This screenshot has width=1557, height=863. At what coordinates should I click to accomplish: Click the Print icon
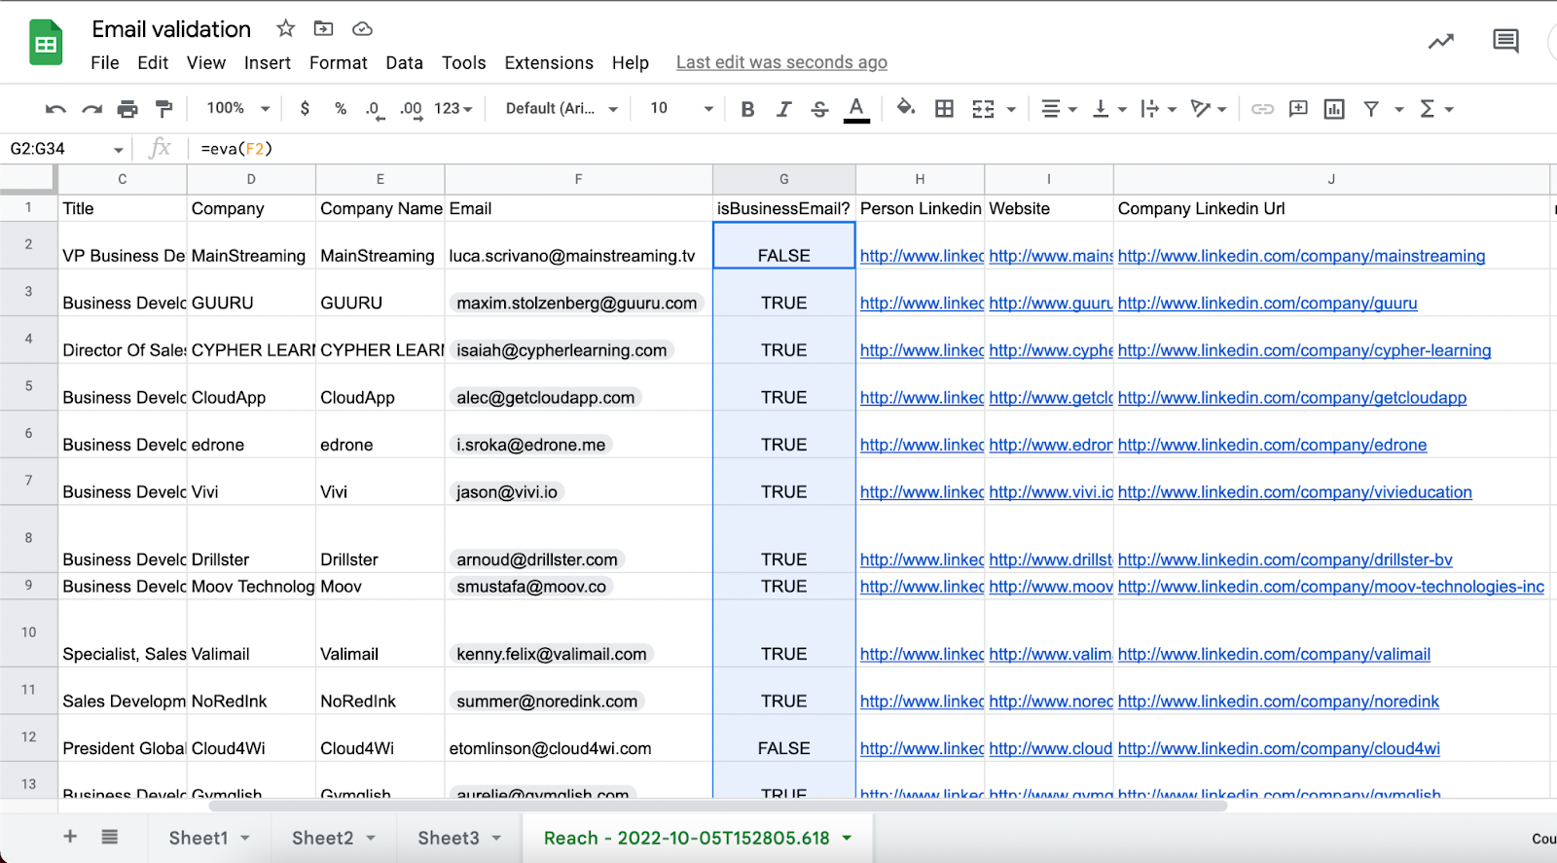127,109
